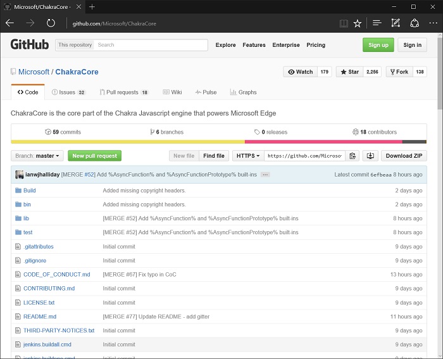
Task: Expand the HTTPS protocol dropdown
Action: (247, 156)
